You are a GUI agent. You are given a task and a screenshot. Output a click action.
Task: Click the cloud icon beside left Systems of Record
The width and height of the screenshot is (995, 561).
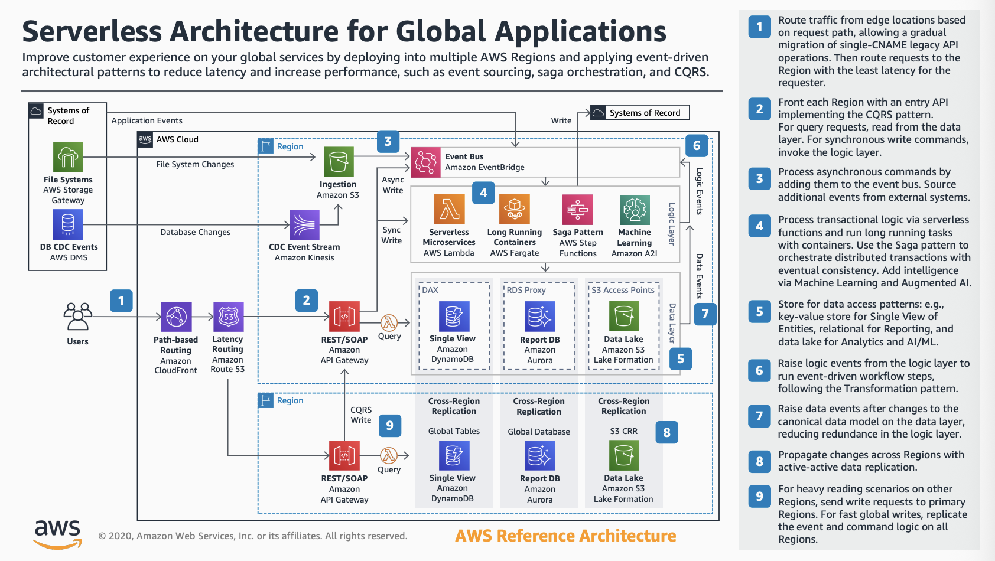(x=36, y=110)
